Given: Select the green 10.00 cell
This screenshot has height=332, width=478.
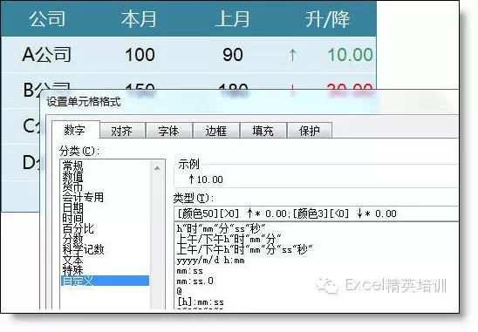Looking at the screenshot, I should coord(351,55).
